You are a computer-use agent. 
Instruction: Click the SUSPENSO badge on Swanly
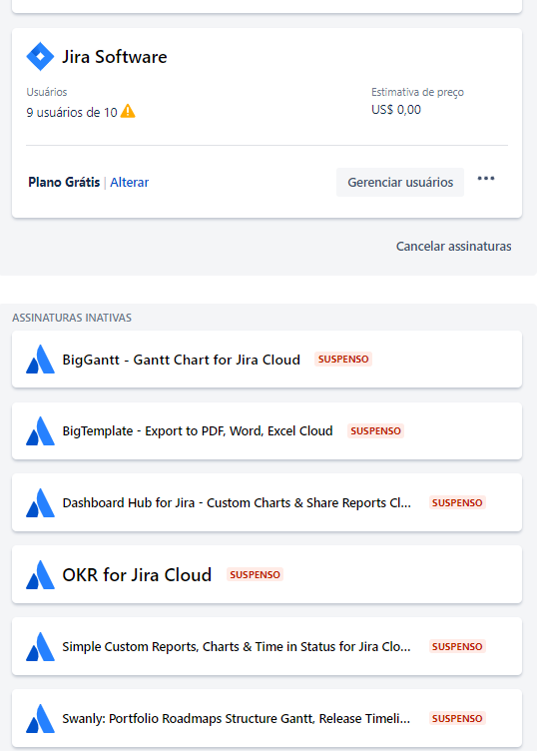point(457,718)
